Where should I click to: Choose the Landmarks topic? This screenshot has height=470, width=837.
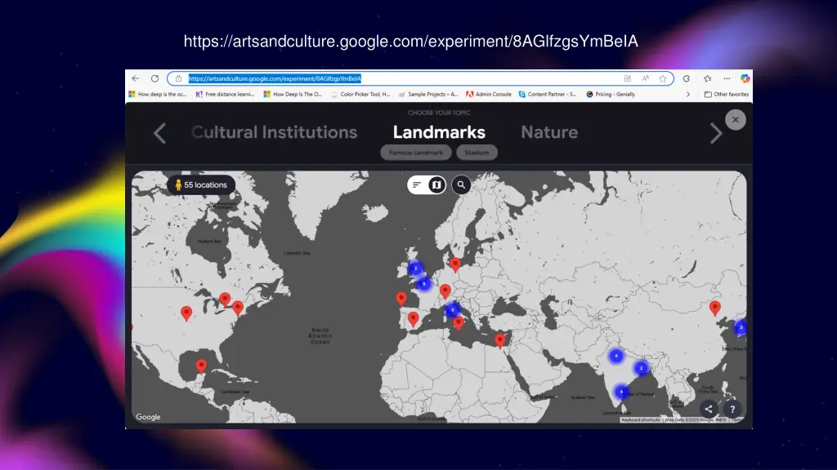click(x=439, y=132)
